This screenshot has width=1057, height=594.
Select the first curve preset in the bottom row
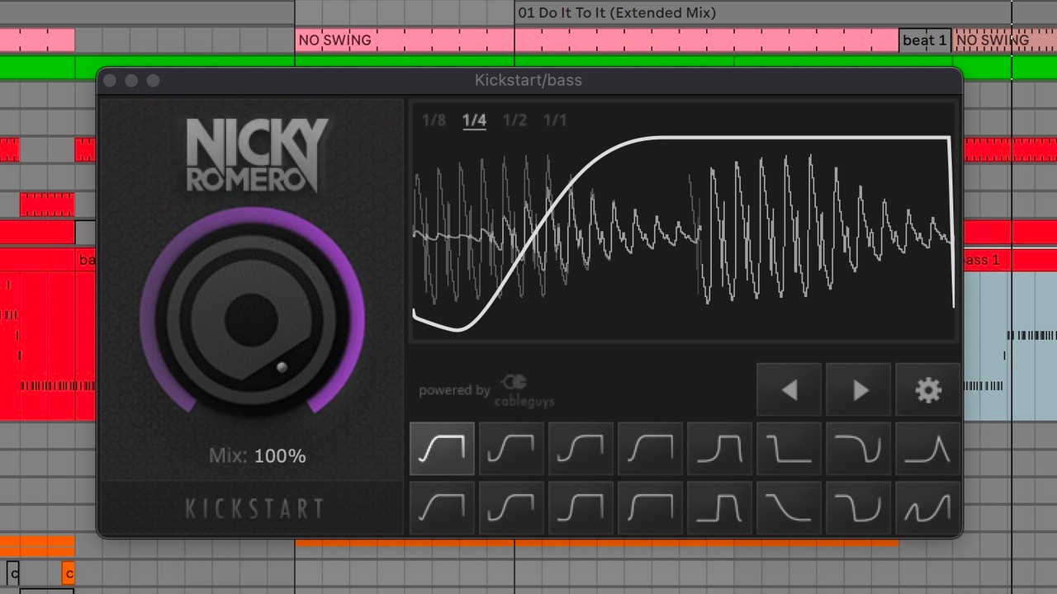[443, 507]
